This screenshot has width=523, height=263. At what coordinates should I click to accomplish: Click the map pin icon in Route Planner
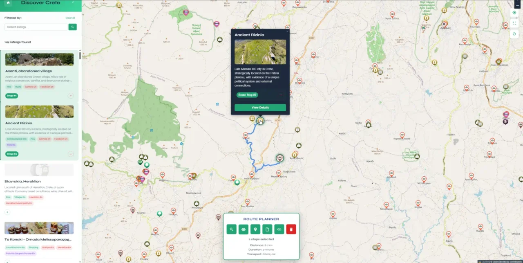[255, 229]
